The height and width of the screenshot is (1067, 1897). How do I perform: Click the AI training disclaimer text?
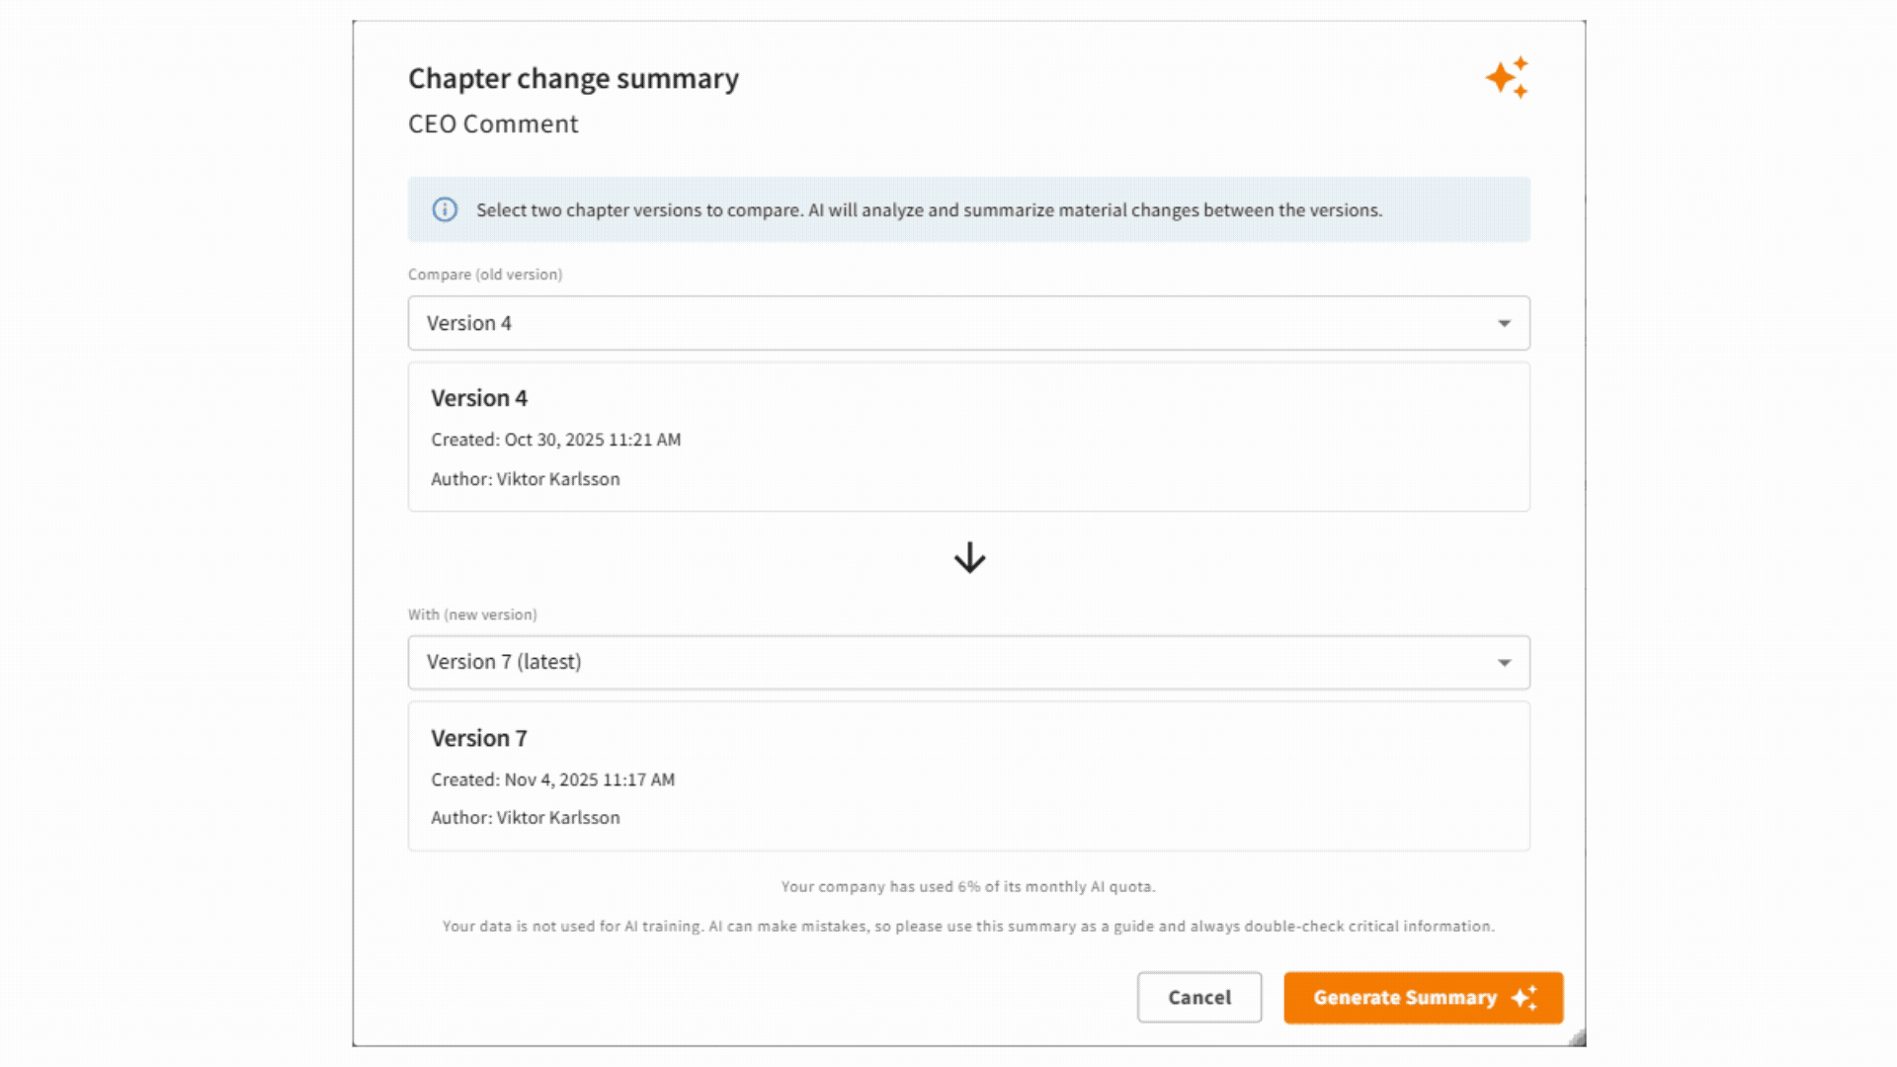[x=968, y=926]
